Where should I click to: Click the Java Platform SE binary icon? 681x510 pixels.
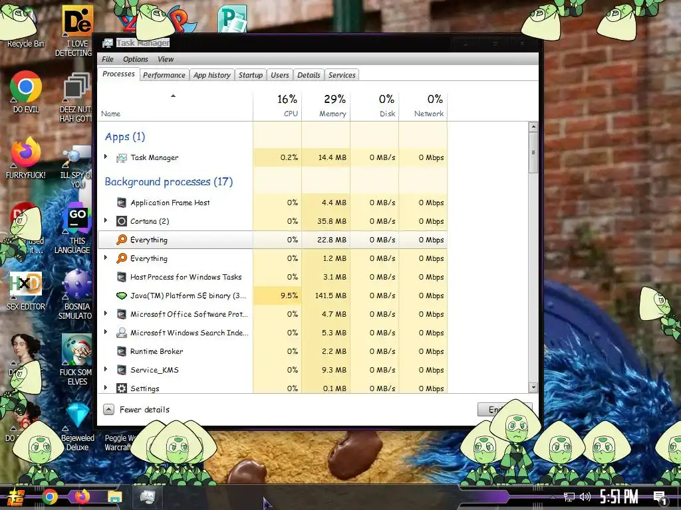pyautogui.click(x=122, y=296)
